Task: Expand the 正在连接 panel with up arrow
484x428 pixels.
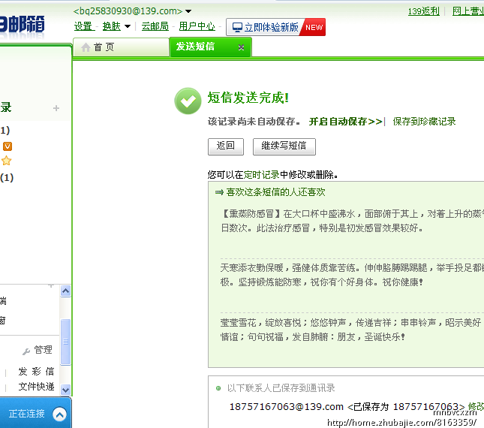Action: [59, 414]
